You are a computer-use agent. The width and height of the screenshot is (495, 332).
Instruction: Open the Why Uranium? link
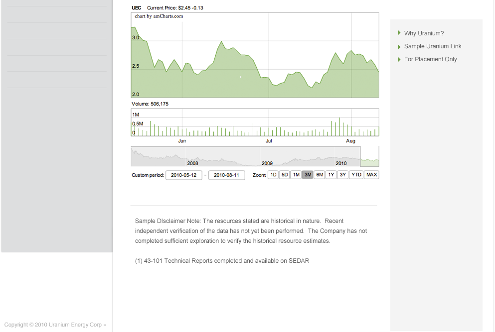(424, 33)
